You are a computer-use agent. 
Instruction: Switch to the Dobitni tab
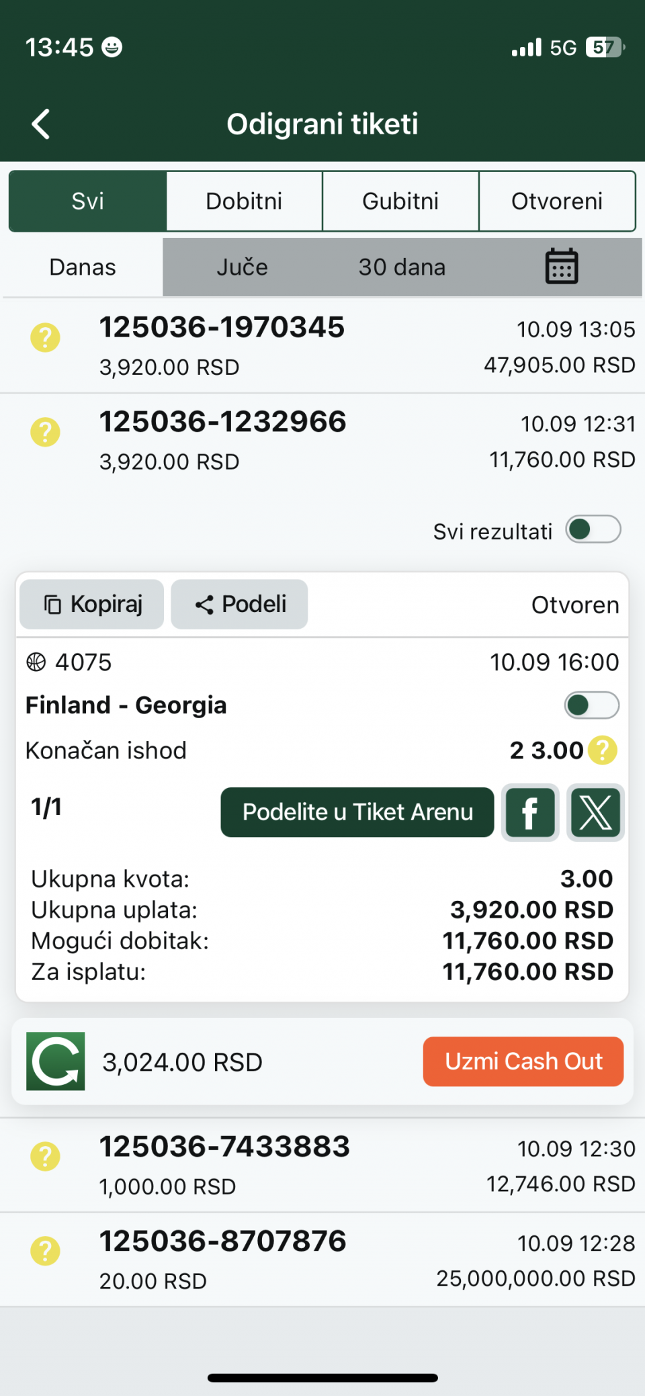(x=244, y=201)
